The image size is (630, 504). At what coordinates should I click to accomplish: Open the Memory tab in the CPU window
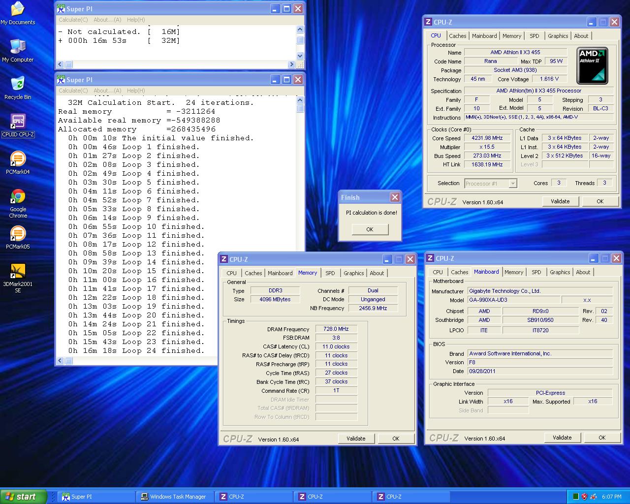(512, 36)
